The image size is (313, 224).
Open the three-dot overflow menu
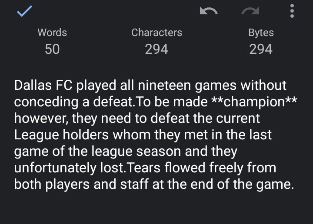click(292, 11)
